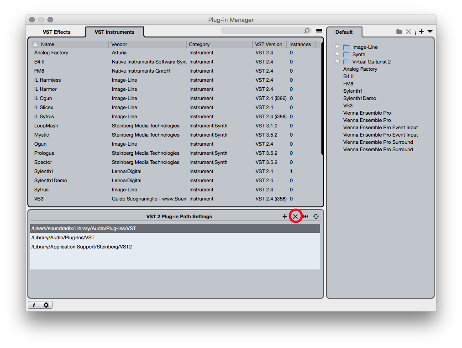Open collections dropdown arrow
This screenshot has width=462, height=348.
[x=430, y=32]
